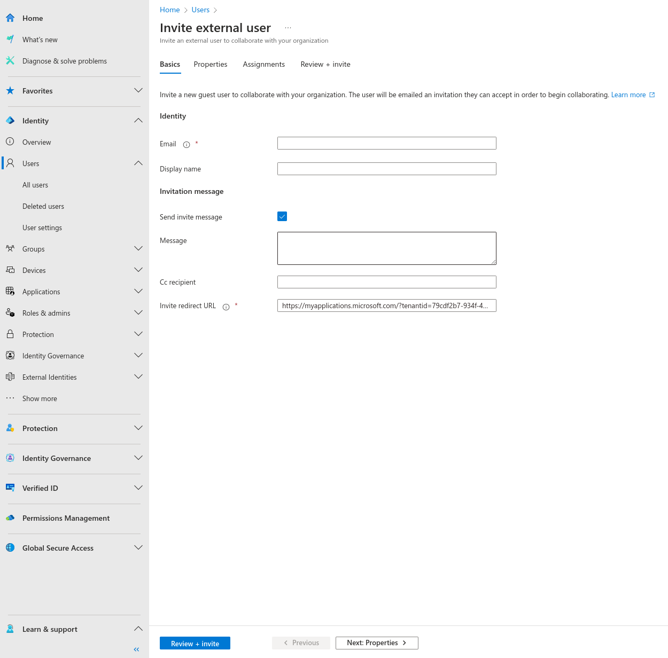Expand the External Identities section
This screenshot has width=668, height=658.
pyautogui.click(x=138, y=377)
